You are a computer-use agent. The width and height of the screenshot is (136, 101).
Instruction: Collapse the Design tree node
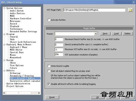tap(4, 60)
